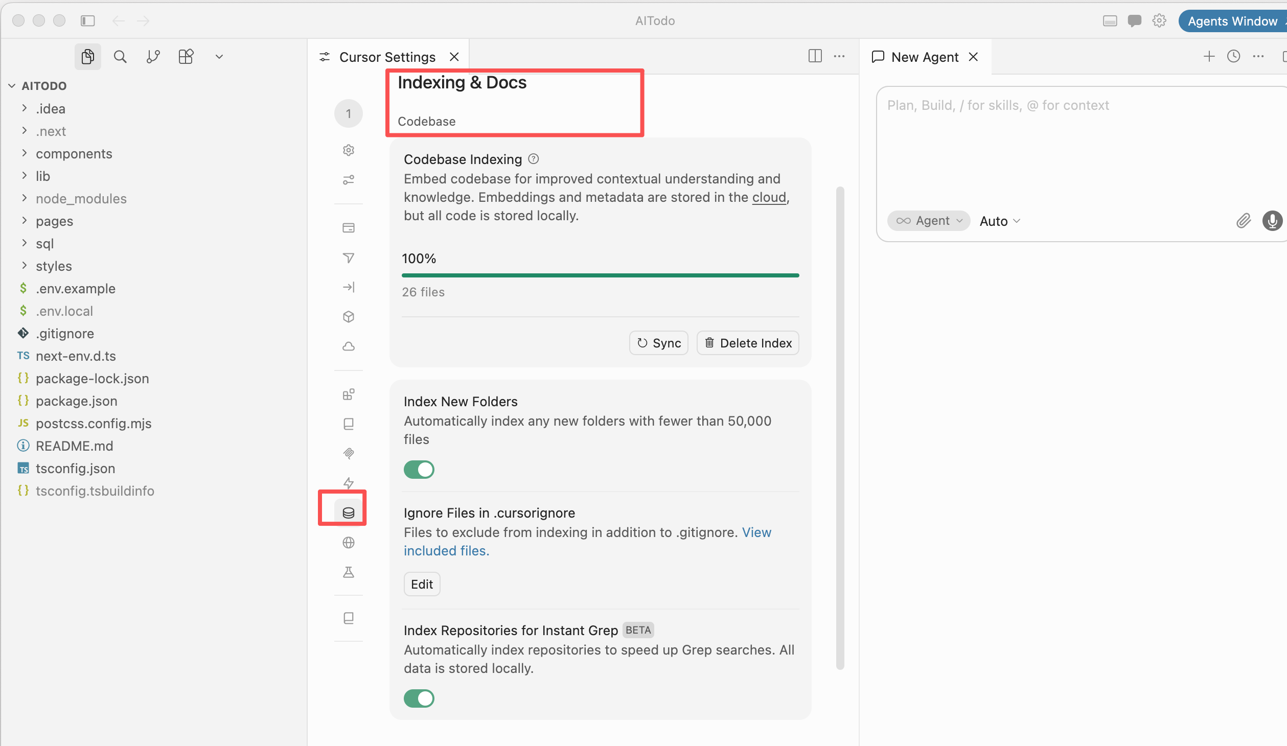Screen dimensions: 1287x746
Task: Open the .env.example file
Action: point(76,288)
